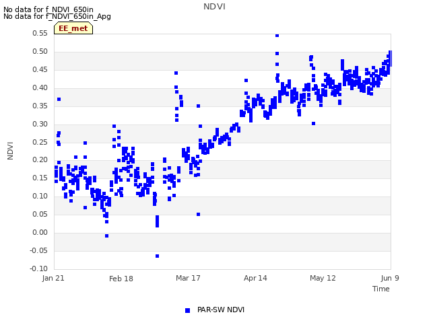Click the 0.30 y-axis tick label

[x=40, y=124]
